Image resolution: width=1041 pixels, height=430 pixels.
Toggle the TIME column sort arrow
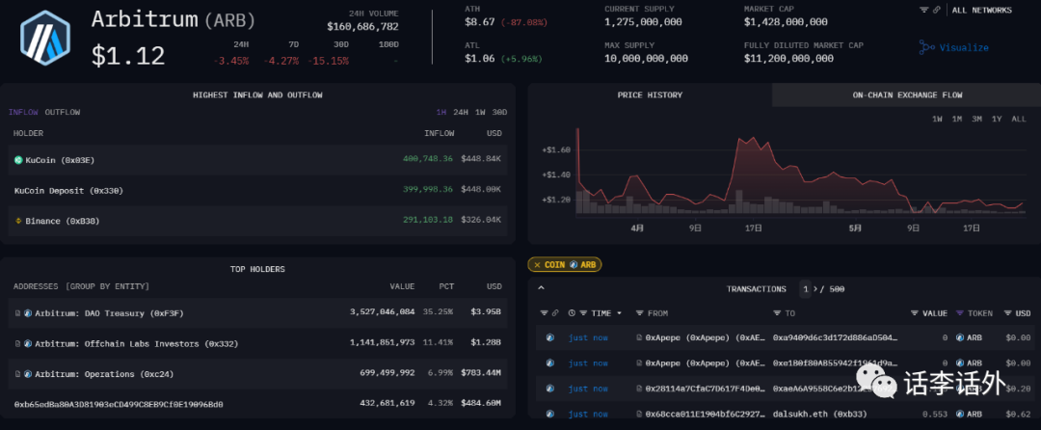tap(620, 313)
